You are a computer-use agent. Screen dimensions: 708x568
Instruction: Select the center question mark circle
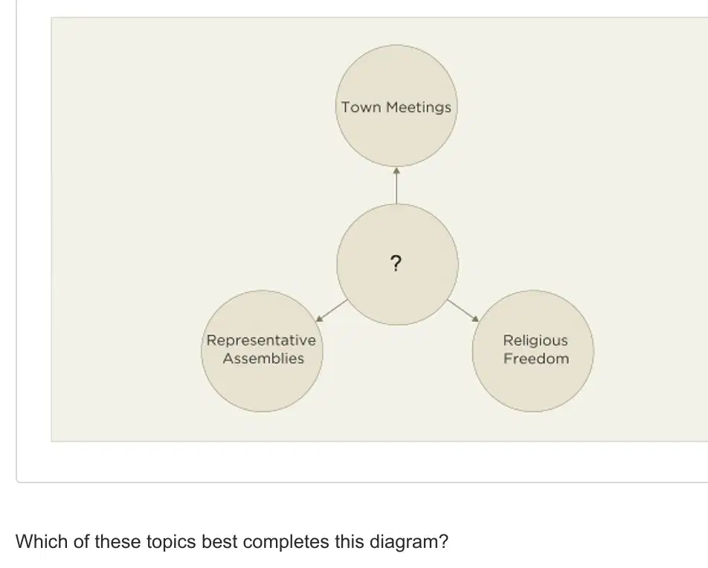point(397,264)
